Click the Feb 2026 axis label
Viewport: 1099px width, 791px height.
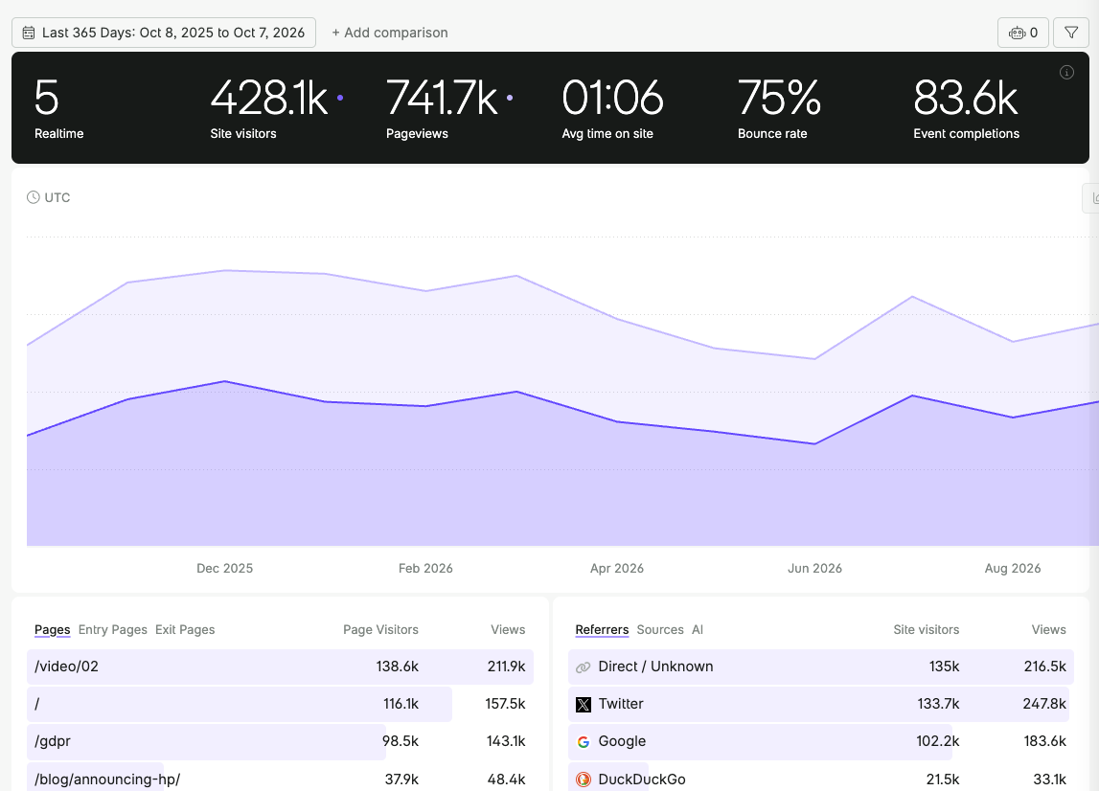(x=425, y=568)
